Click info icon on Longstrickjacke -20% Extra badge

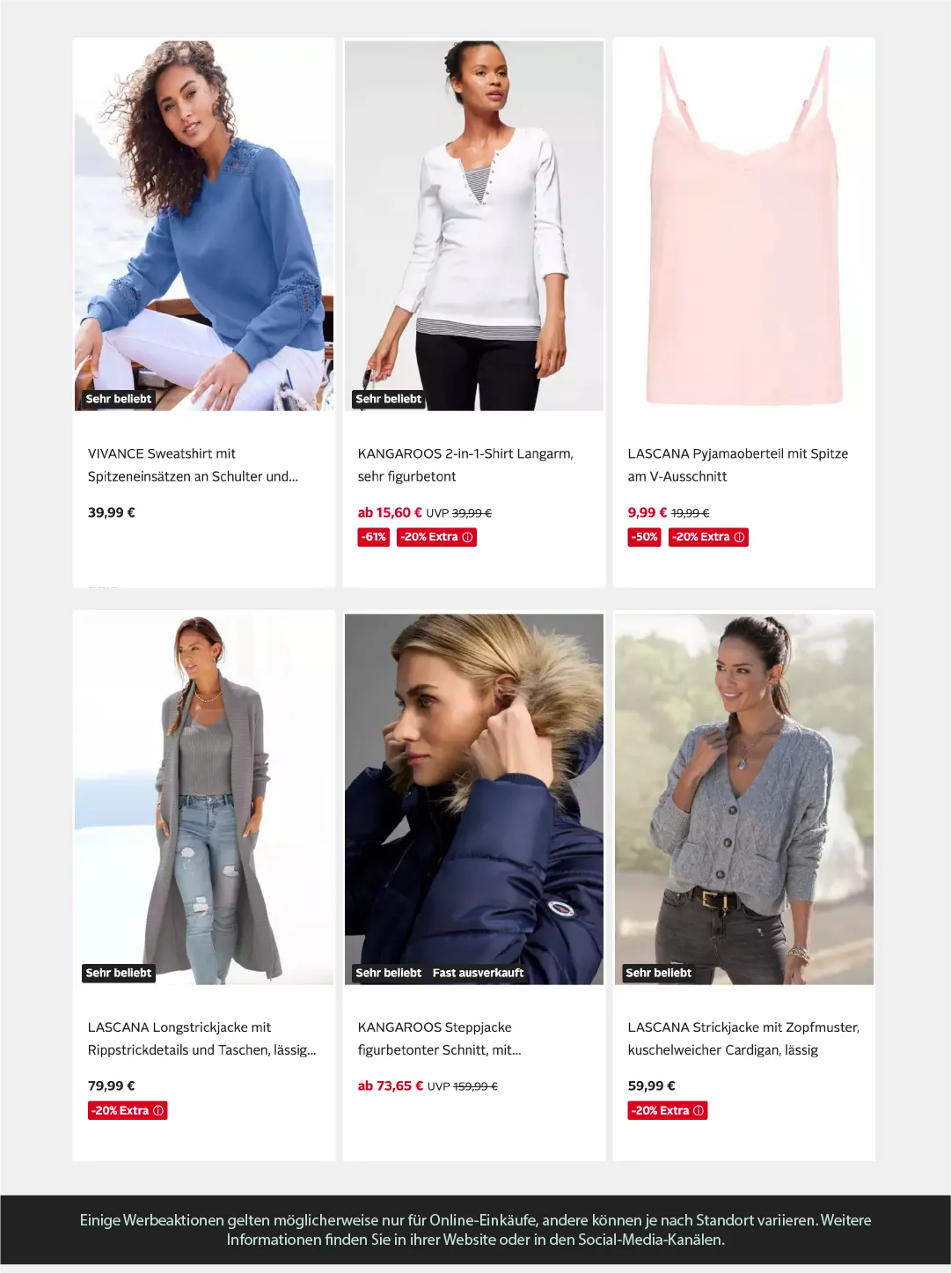click(x=158, y=1111)
